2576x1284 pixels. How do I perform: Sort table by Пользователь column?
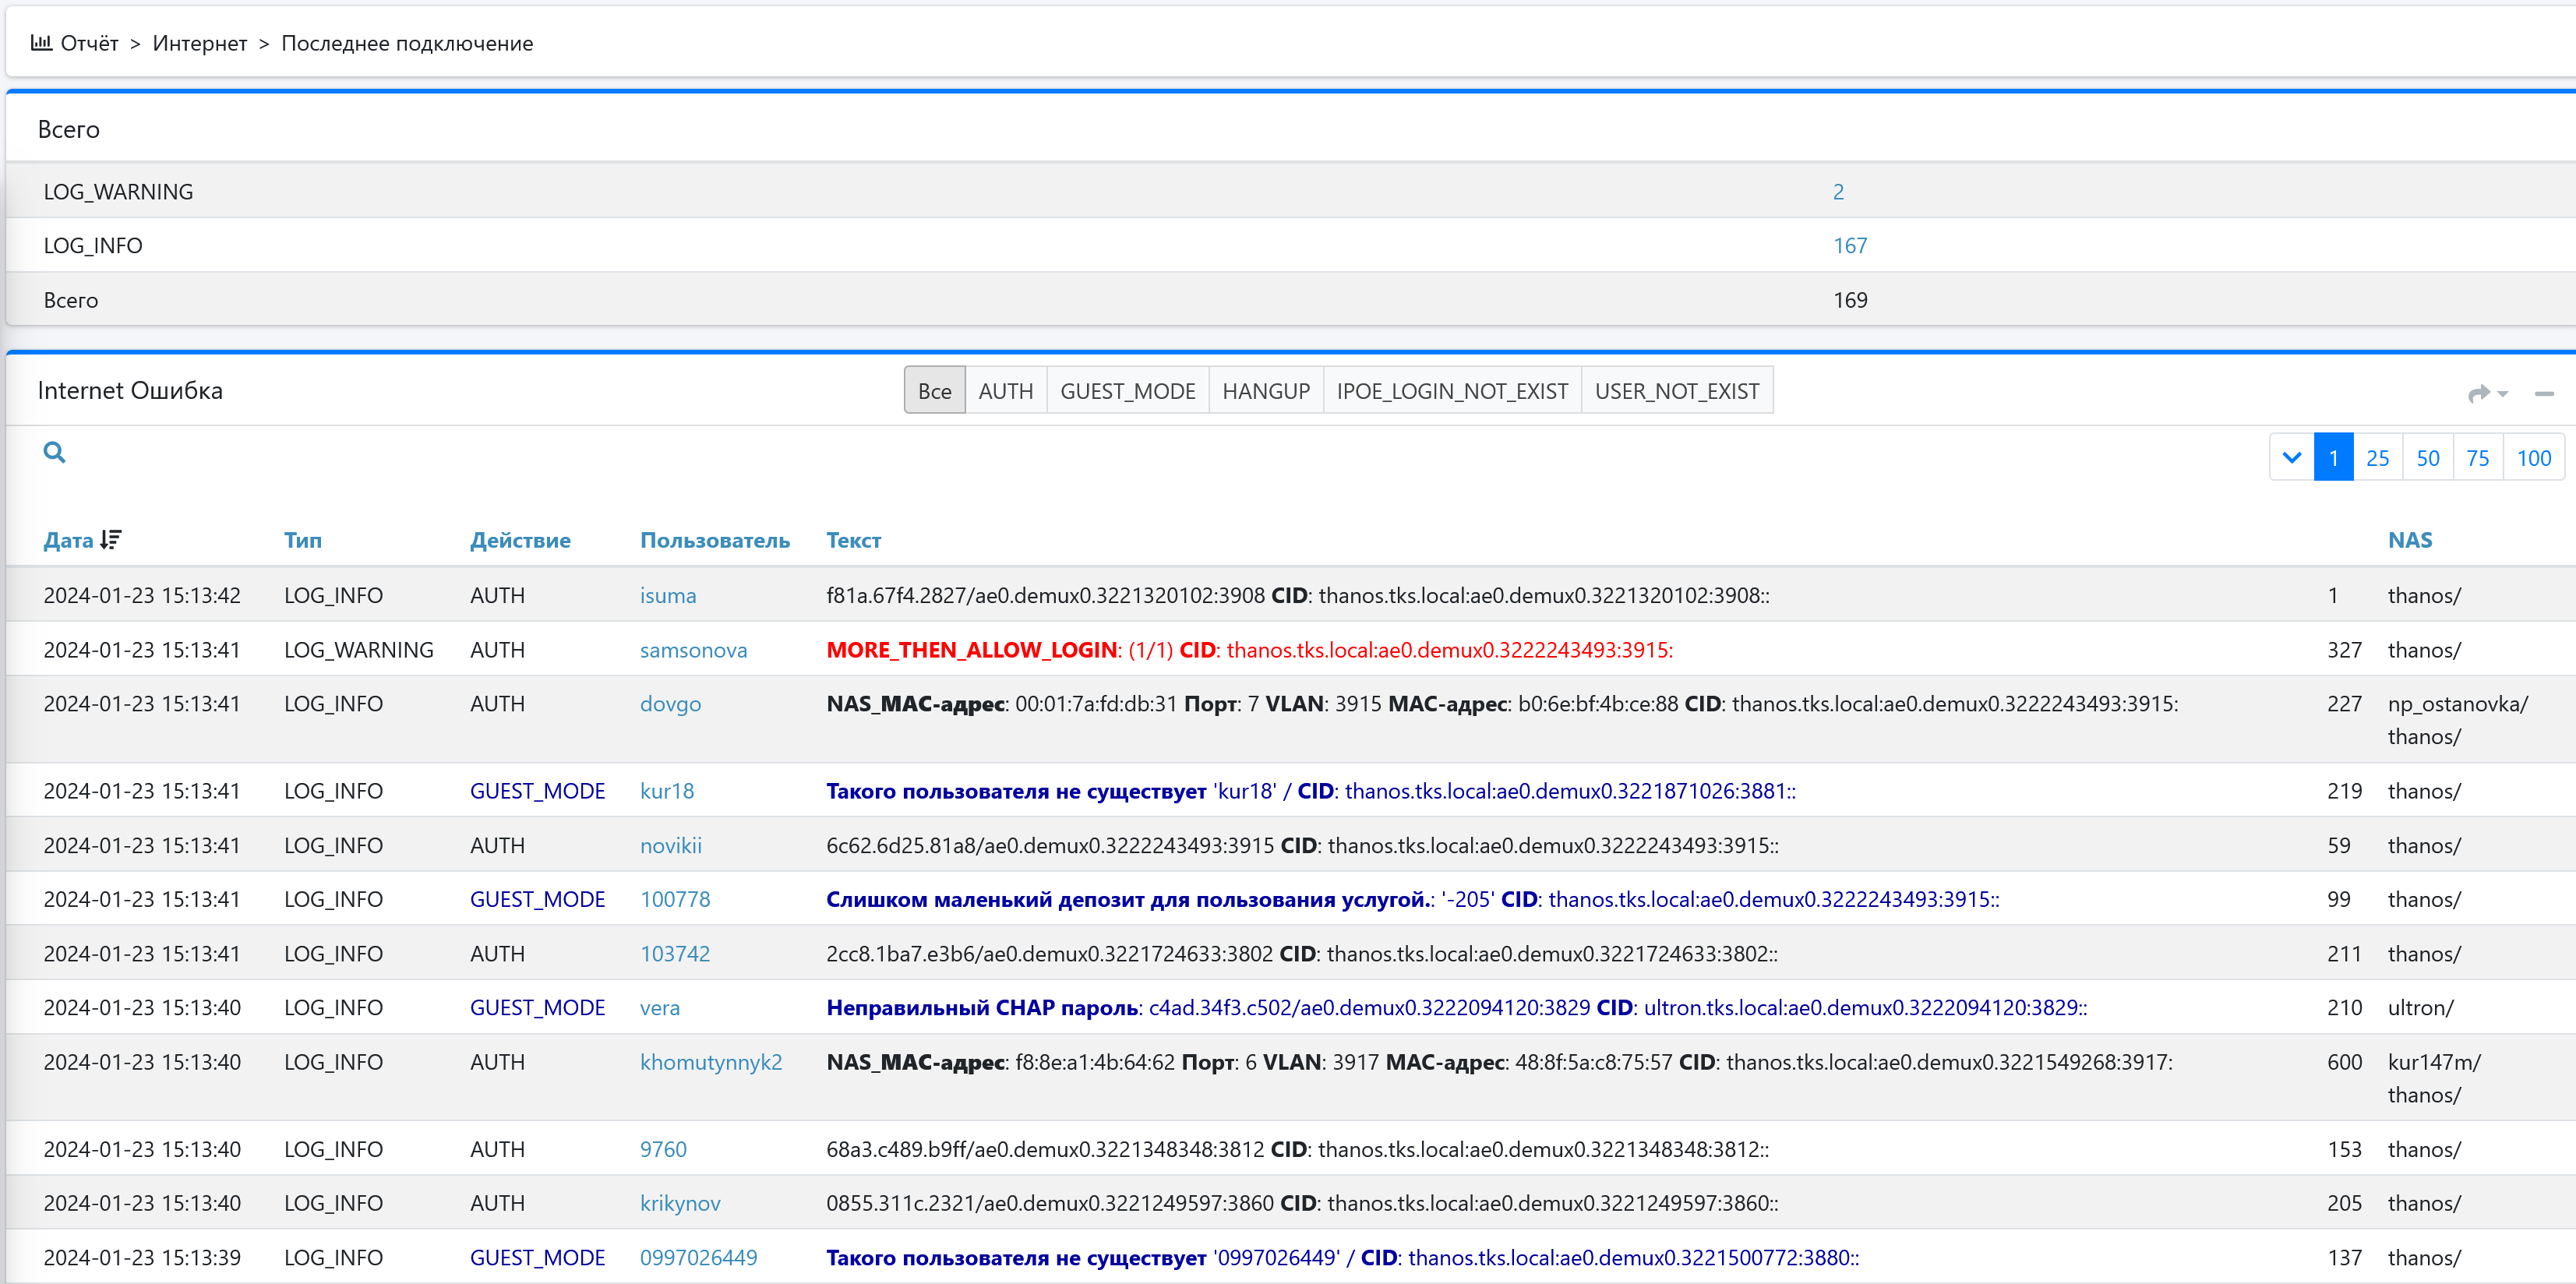click(714, 540)
